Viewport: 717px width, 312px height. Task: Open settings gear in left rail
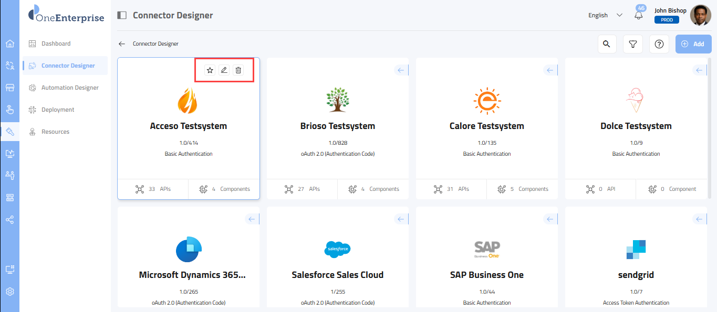9,292
